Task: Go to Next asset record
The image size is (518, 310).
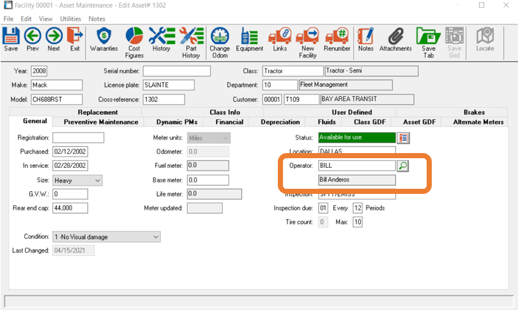Action: (54, 38)
